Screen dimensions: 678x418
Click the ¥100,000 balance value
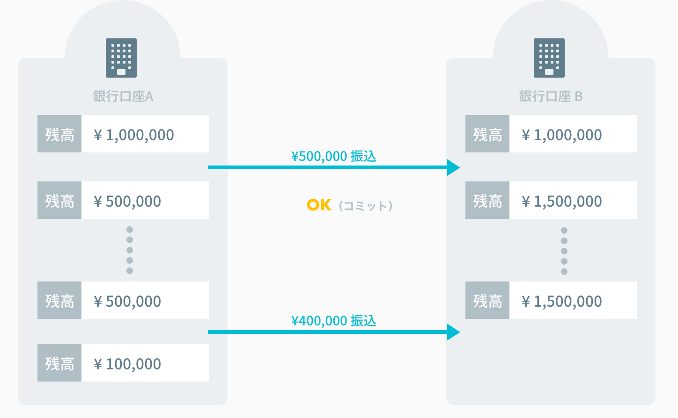point(127,364)
